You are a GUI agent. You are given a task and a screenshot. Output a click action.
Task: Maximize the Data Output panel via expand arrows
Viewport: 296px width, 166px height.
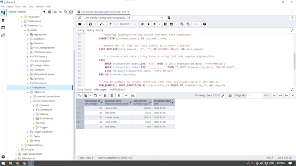(x=292, y=89)
